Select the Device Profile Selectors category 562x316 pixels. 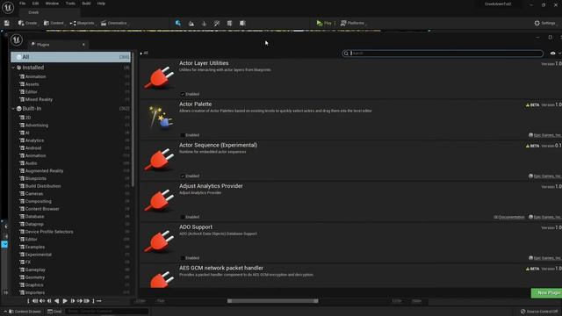(x=49, y=232)
